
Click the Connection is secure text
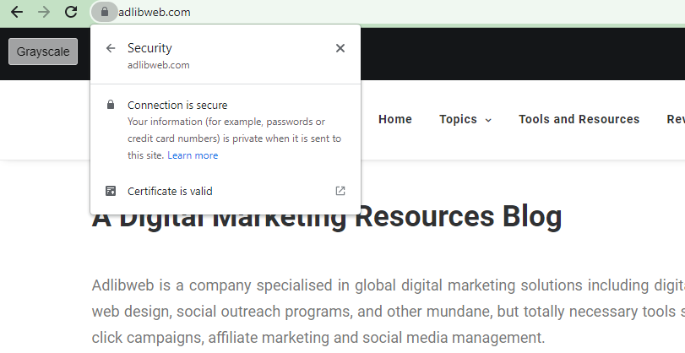click(177, 106)
